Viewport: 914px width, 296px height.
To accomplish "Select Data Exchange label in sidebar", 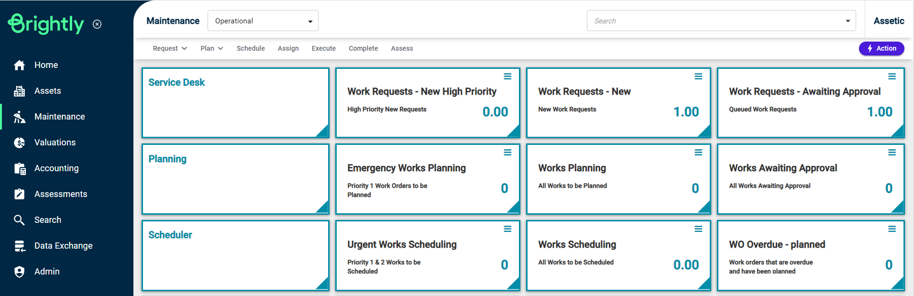I will pyautogui.click(x=64, y=246).
